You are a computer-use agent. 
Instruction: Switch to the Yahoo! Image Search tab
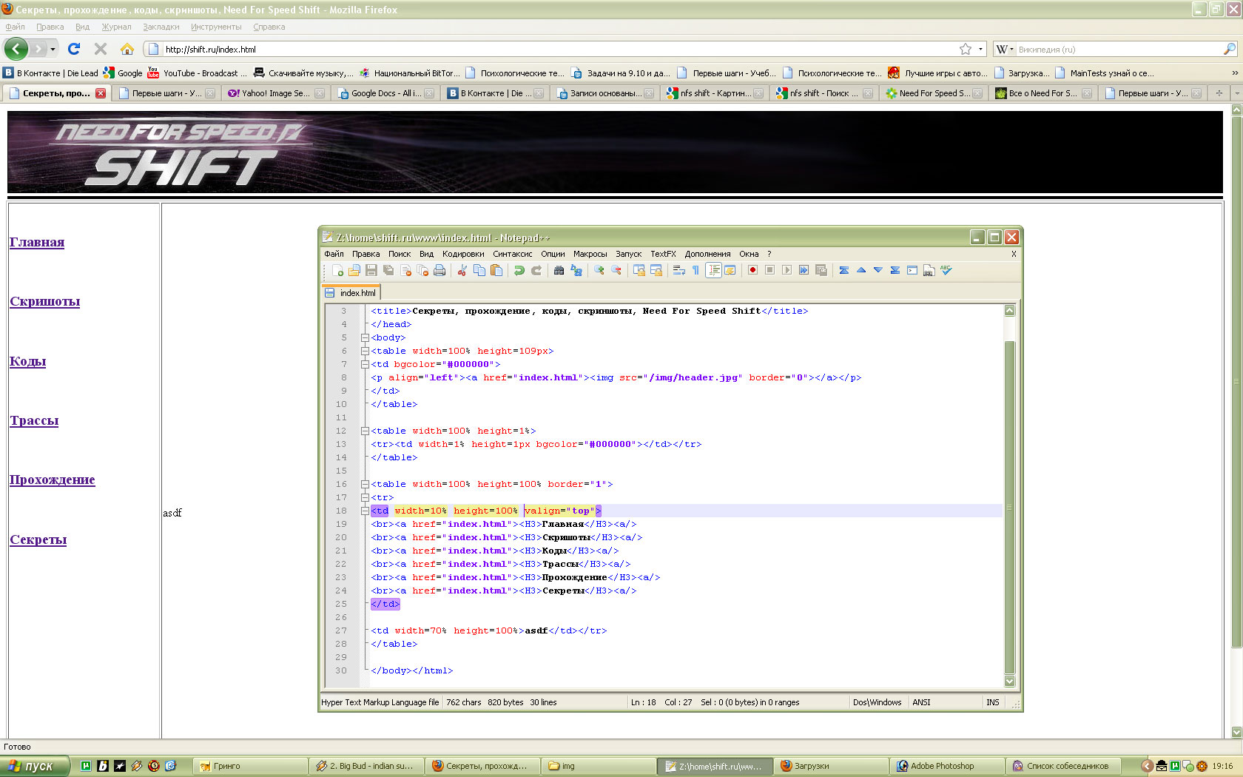click(x=275, y=93)
